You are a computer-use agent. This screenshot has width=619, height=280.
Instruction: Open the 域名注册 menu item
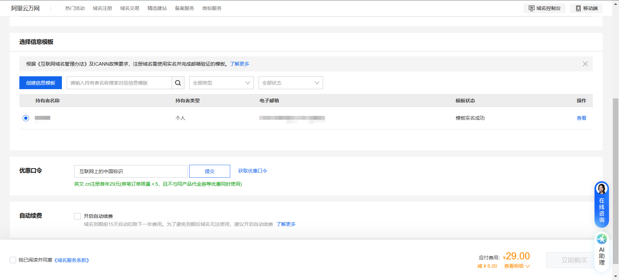[x=102, y=8]
